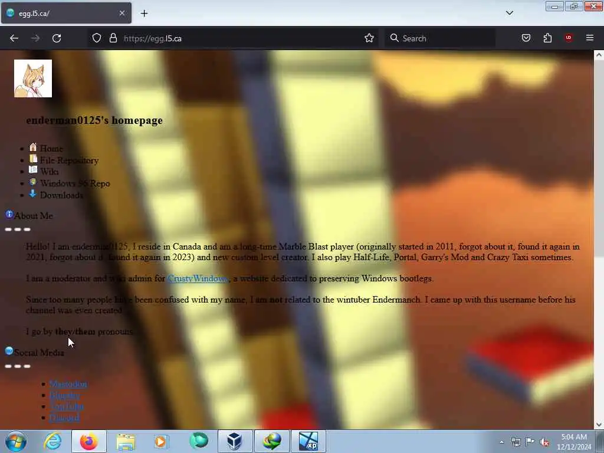Switch to Firefox in the taskbar
Image resolution: width=604 pixels, height=453 pixels.
pos(89,441)
